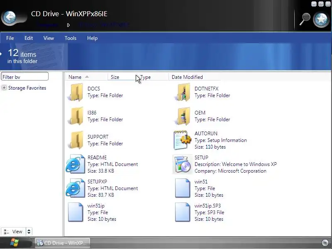Click the SUPPORT file name
The image size is (332, 249).
(98, 137)
